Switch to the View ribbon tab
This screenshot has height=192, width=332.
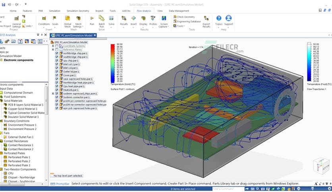pyautogui.click(x=160, y=11)
